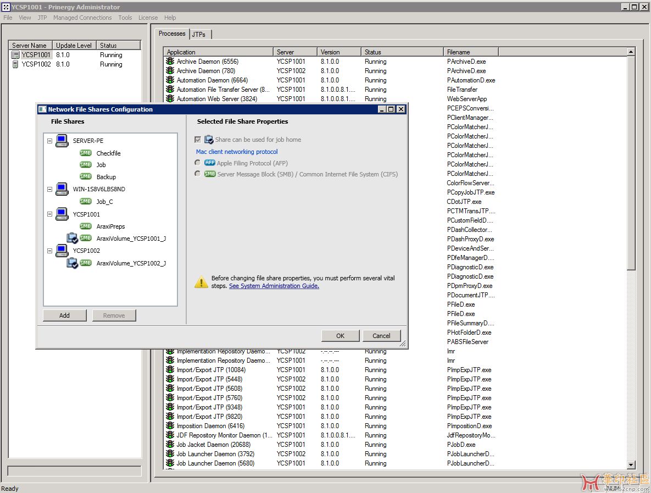
Task: Click YCSP1002 server icon in server list
Action: tap(15, 64)
